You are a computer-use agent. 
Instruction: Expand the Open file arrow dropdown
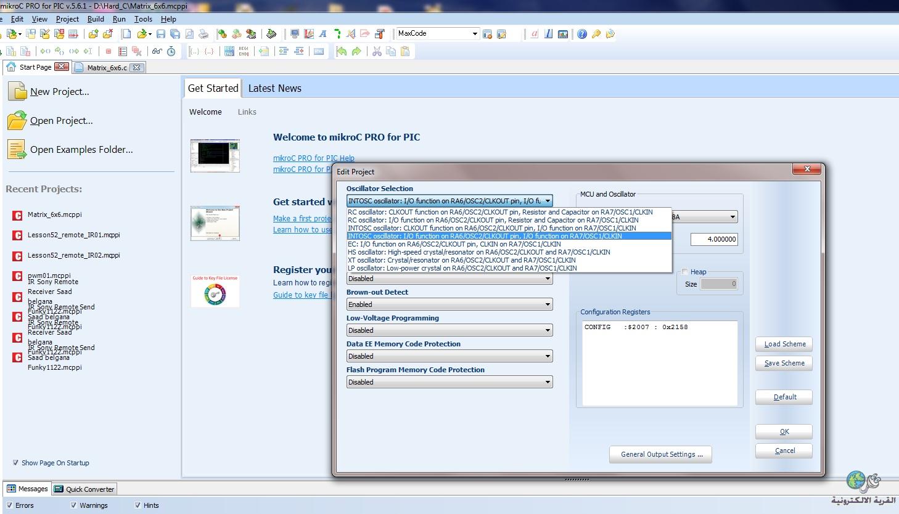click(x=150, y=34)
